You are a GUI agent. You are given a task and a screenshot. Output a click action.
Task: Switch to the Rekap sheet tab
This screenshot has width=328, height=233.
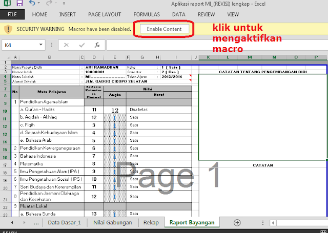click(151, 223)
